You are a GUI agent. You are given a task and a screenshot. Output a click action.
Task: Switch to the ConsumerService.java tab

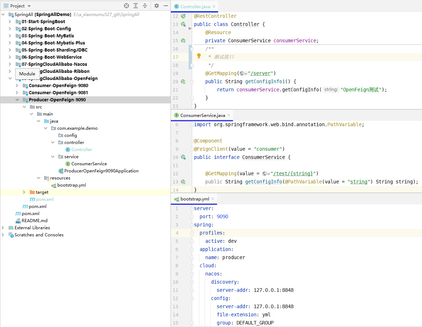[202, 115]
